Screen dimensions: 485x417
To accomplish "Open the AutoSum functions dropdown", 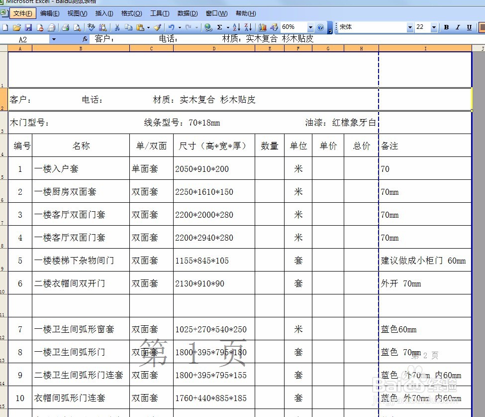I will point(228,27).
